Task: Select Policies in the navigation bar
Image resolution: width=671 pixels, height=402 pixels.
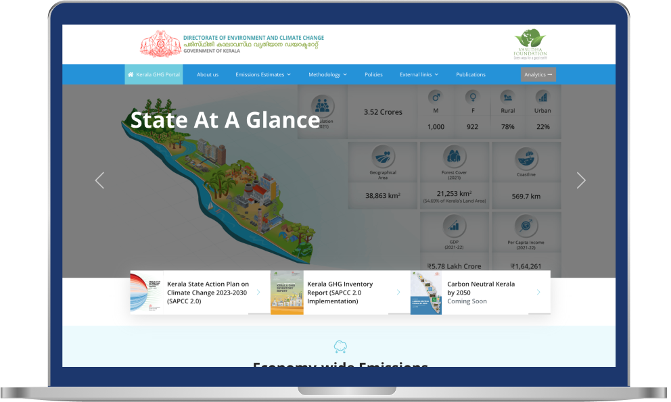Action: point(373,74)
